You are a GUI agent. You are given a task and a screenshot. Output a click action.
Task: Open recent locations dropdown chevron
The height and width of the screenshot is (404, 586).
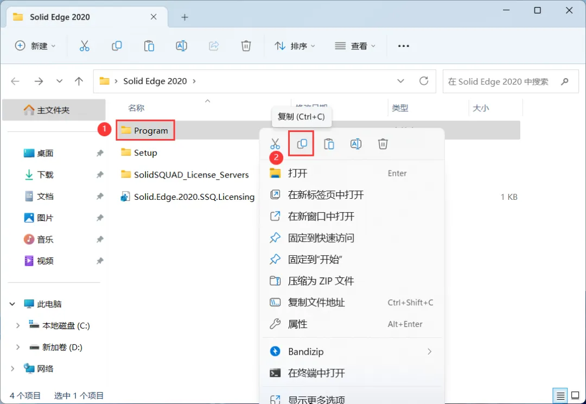pos(60,81)
